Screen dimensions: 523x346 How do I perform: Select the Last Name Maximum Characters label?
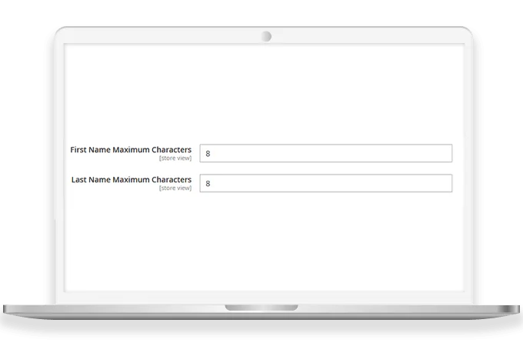(132, 180)
